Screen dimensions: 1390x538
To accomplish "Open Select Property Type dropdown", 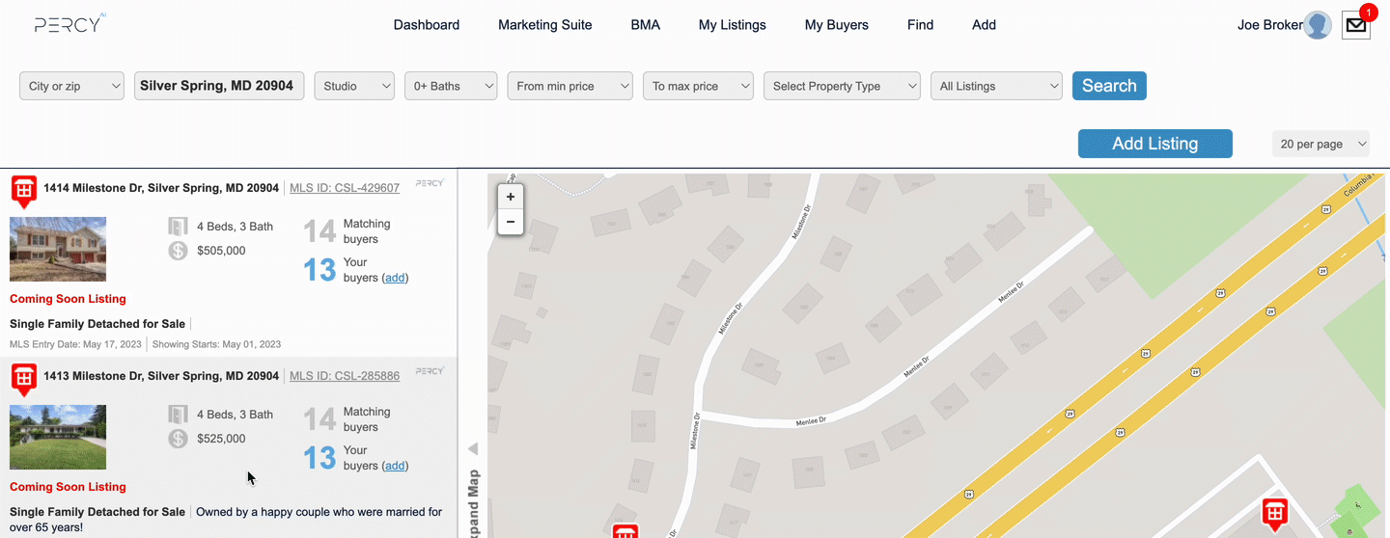I will tap(843, 86).
